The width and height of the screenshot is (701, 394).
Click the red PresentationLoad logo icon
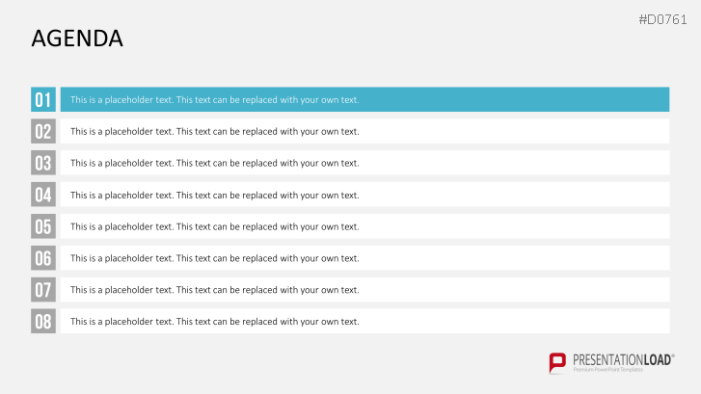pos(557,362)
